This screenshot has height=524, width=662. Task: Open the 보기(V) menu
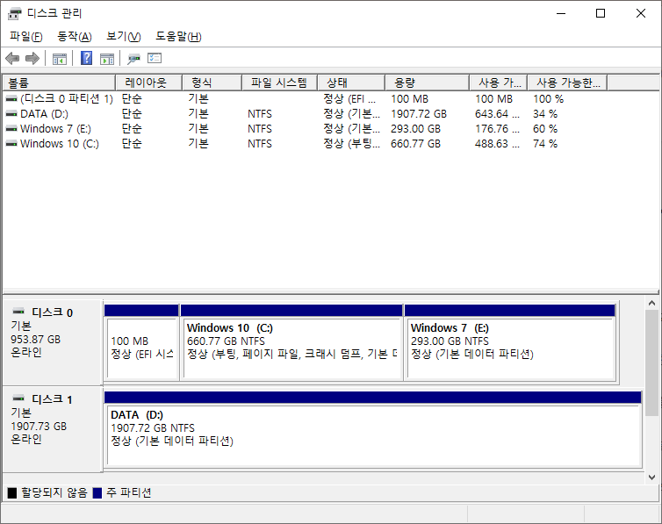[123, 37]
